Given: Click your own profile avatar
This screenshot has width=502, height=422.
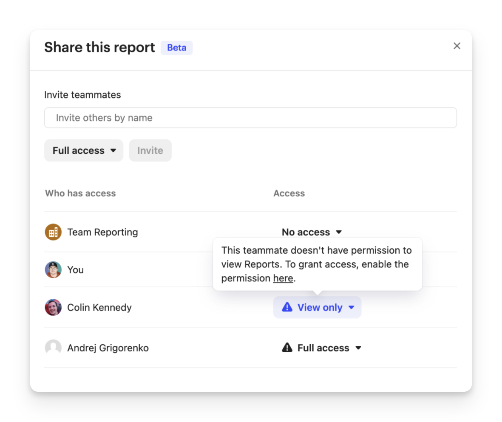Looking at the screenshot, I should [53, 270].
